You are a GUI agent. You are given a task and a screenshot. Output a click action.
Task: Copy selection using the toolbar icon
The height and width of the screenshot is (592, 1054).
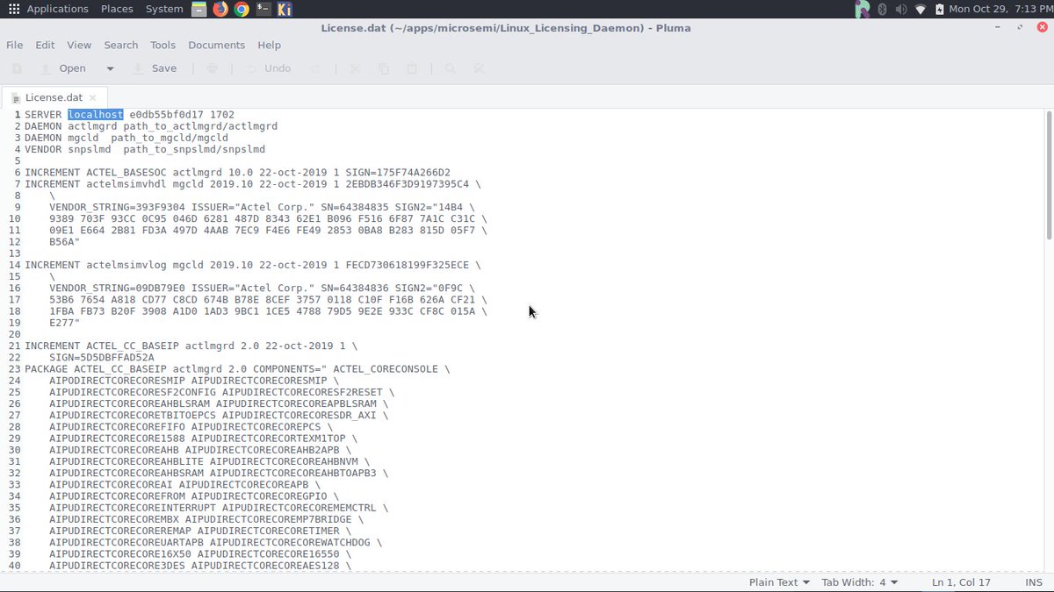pyautogui.click(x=384, y=68)
